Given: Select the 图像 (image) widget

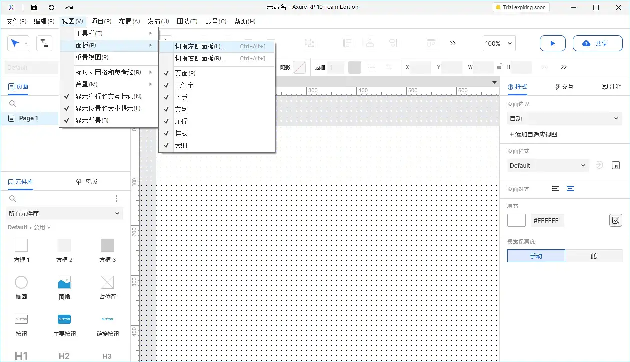Looking at the screenshot, I should [64, 288].
